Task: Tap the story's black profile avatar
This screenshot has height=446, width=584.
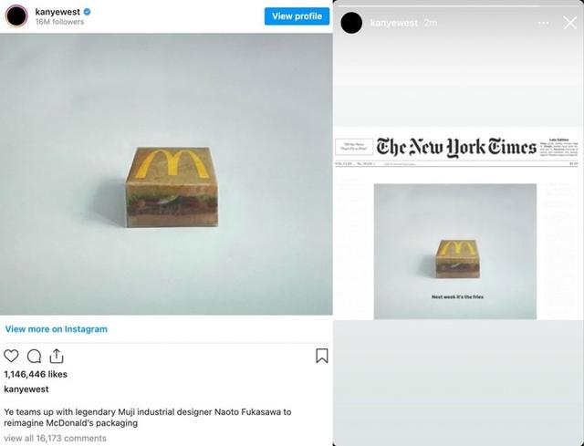Action: pyautogui.click(x=352, y=23)
